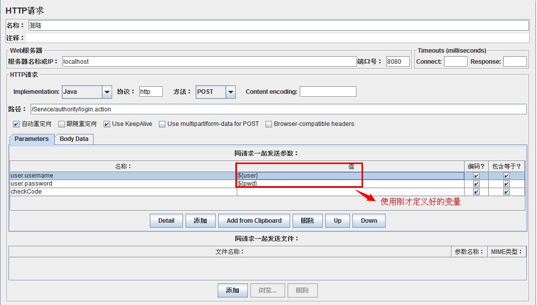Enable Browser-compatible headers checkbox
This screenshot has width=537, height=305.
[x=269, y=124]
